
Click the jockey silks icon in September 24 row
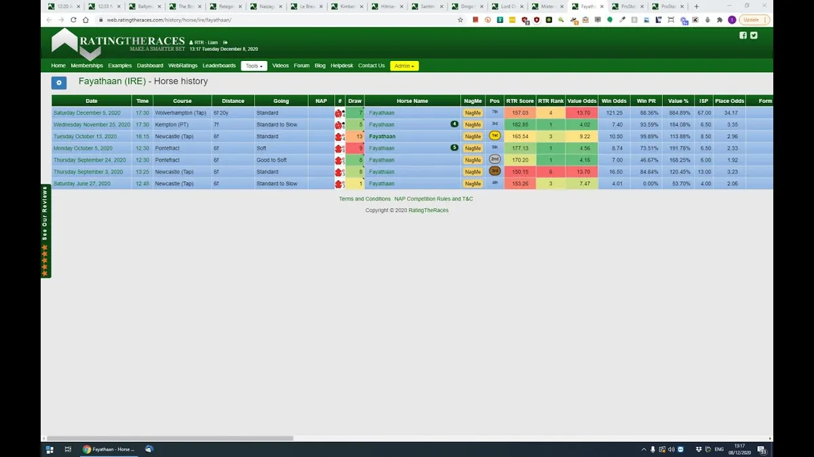(x=339, y=160)
